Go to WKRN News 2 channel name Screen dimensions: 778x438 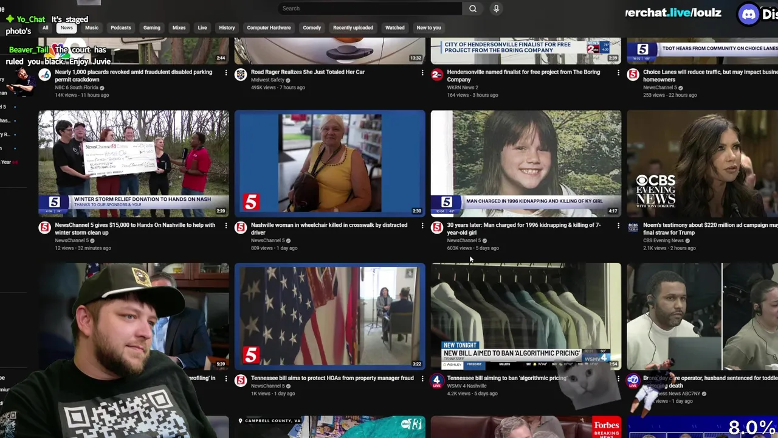coord(463,88)
